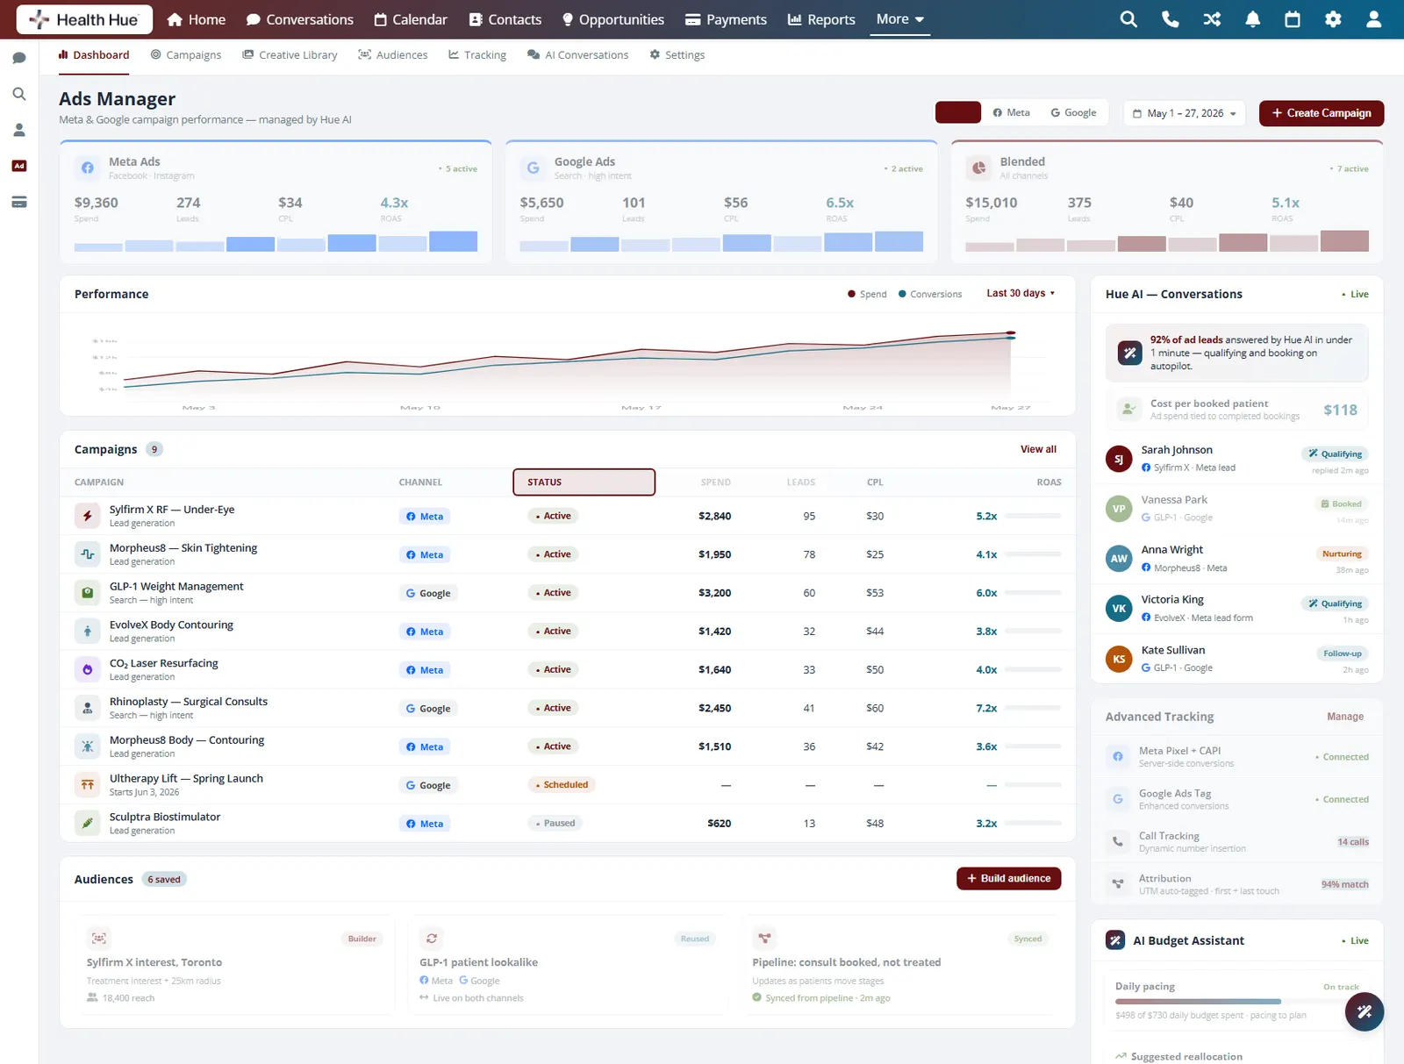This screenshot has width=1404, height=1064.
Task: Open chat bubble in left sidebar
Action: coord(19,58)
